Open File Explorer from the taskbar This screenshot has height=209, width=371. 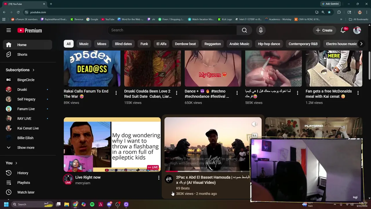67,204
